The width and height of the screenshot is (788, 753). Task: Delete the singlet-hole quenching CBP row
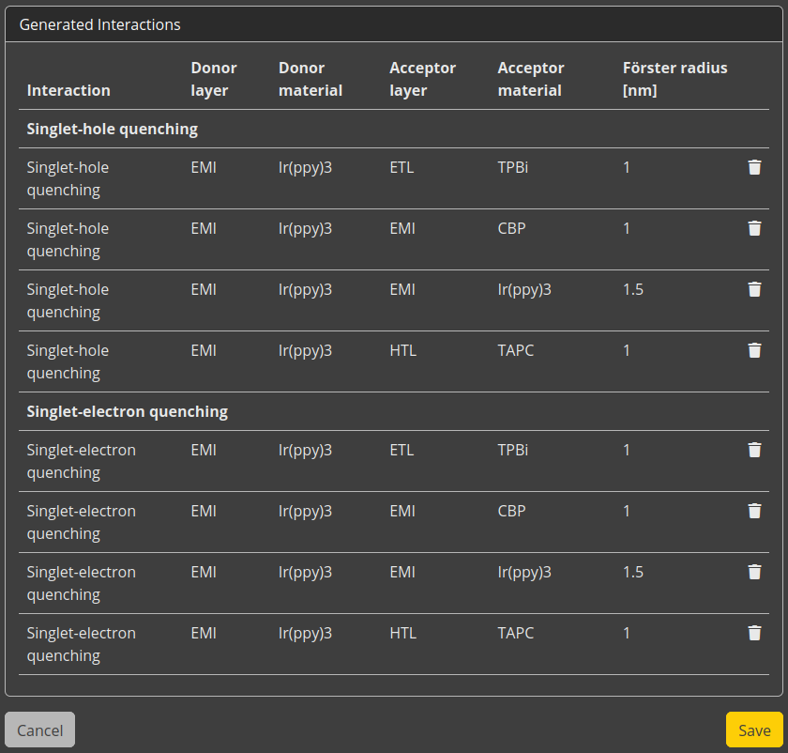[754, 229]
